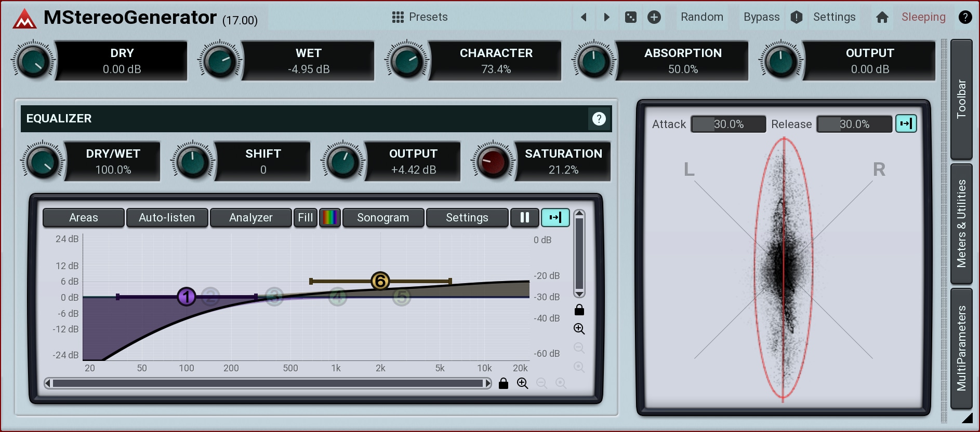This screenshot has height=432, width=980.
Task: Load the next preset with right arrow
Action: [606, 17]
